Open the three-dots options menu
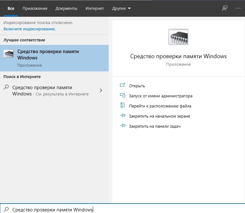 point(238,8)
